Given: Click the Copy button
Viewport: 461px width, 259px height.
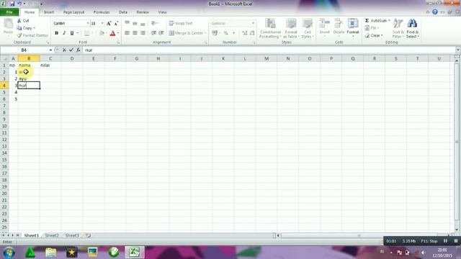Looking at the screenshot, I should click(x=26, y=28).
